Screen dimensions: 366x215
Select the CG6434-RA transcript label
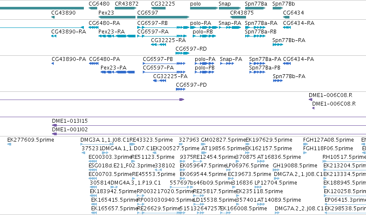[299, 23]
